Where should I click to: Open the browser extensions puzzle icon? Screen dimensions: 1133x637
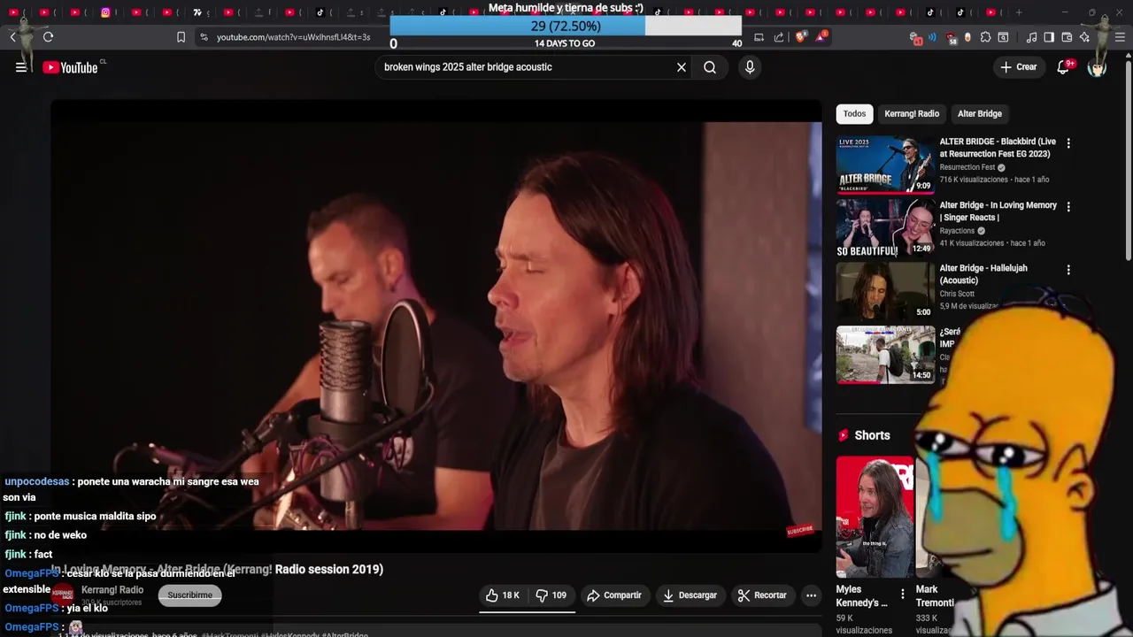tap(985, 37)
